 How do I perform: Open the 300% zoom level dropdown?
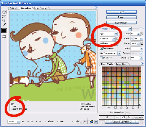[x=18, y=121]
